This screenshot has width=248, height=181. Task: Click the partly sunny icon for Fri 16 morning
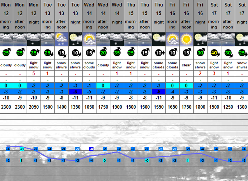click(173, 39)
